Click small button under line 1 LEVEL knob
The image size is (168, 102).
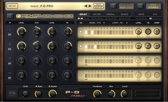pyautogui.click(x=139, y=36)
